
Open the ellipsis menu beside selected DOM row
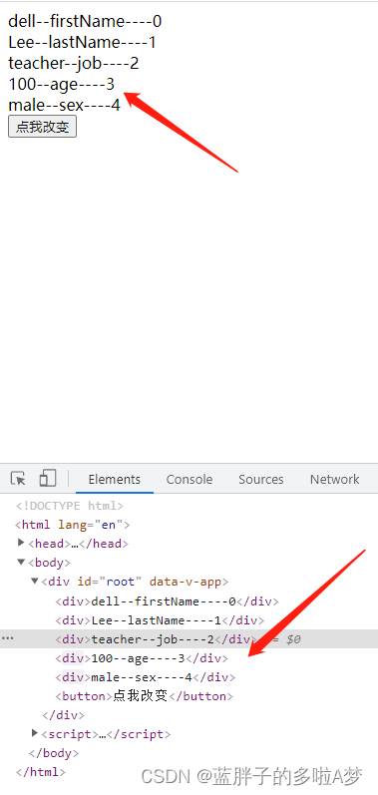[8, 638]
